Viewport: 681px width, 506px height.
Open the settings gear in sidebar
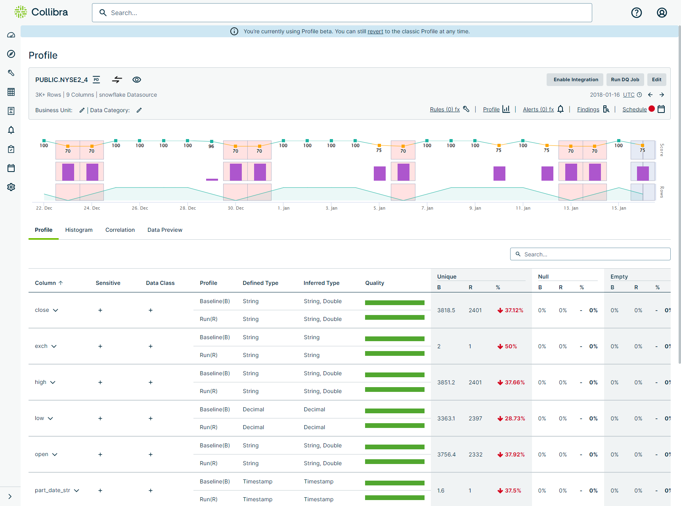click(x=11, y=187)
